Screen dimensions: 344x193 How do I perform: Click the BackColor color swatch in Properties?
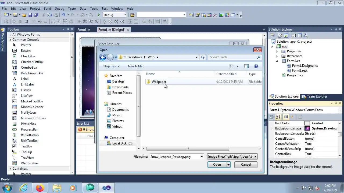tap(307, 123)
